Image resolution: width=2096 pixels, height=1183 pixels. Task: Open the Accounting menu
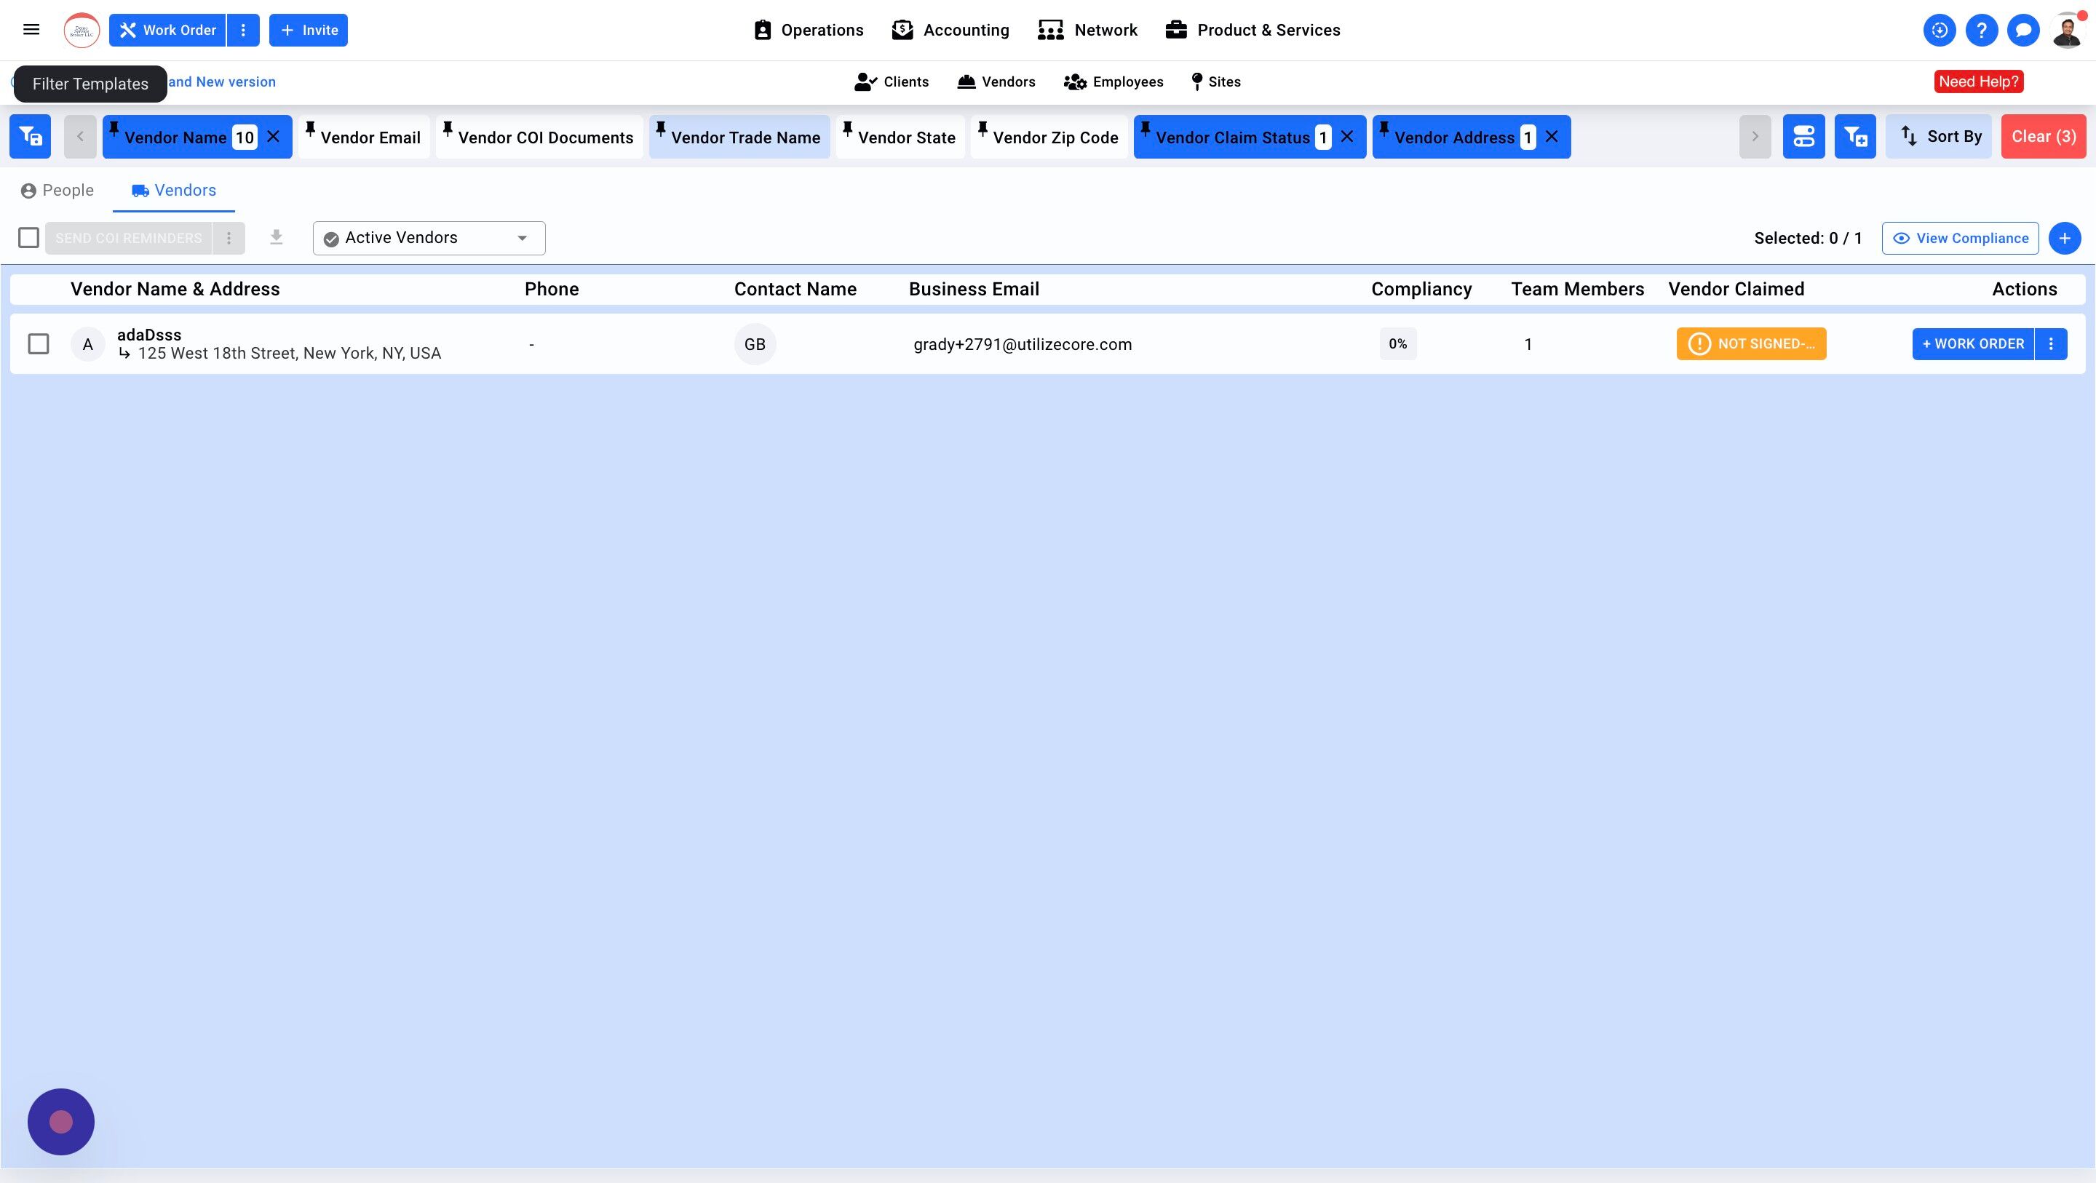click(950, 30)
